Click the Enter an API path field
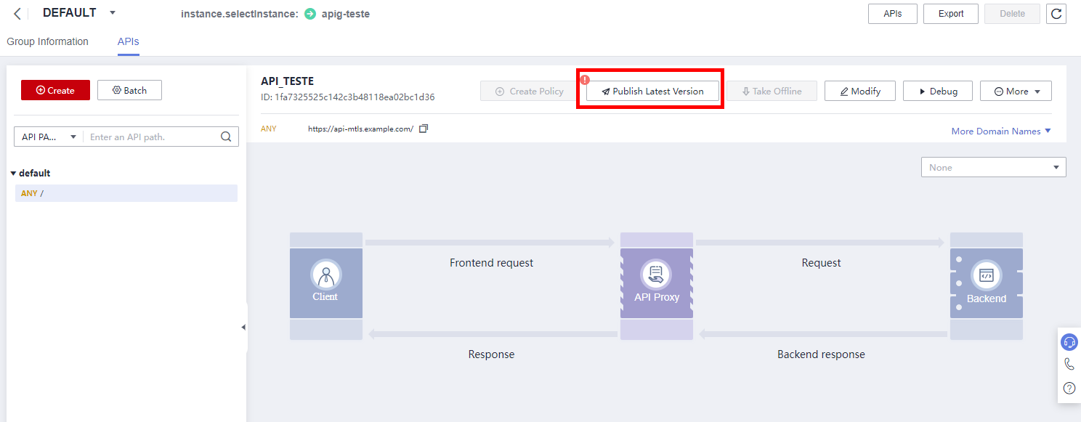 point(151,137)
